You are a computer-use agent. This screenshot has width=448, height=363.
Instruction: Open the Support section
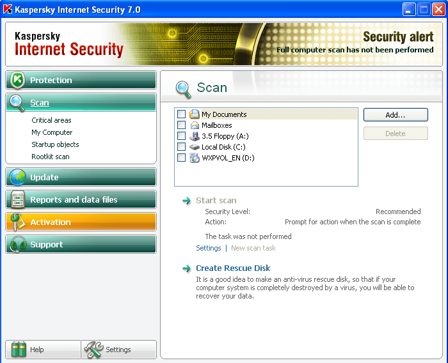pos(81,244)
